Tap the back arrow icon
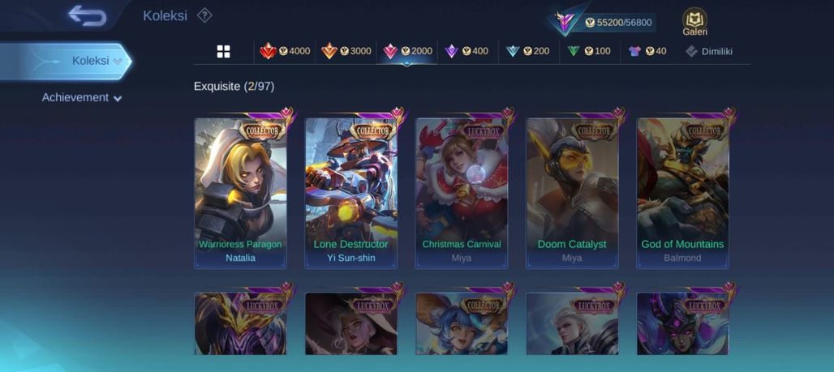Viewport: 834px width, 372px height. 88,15
